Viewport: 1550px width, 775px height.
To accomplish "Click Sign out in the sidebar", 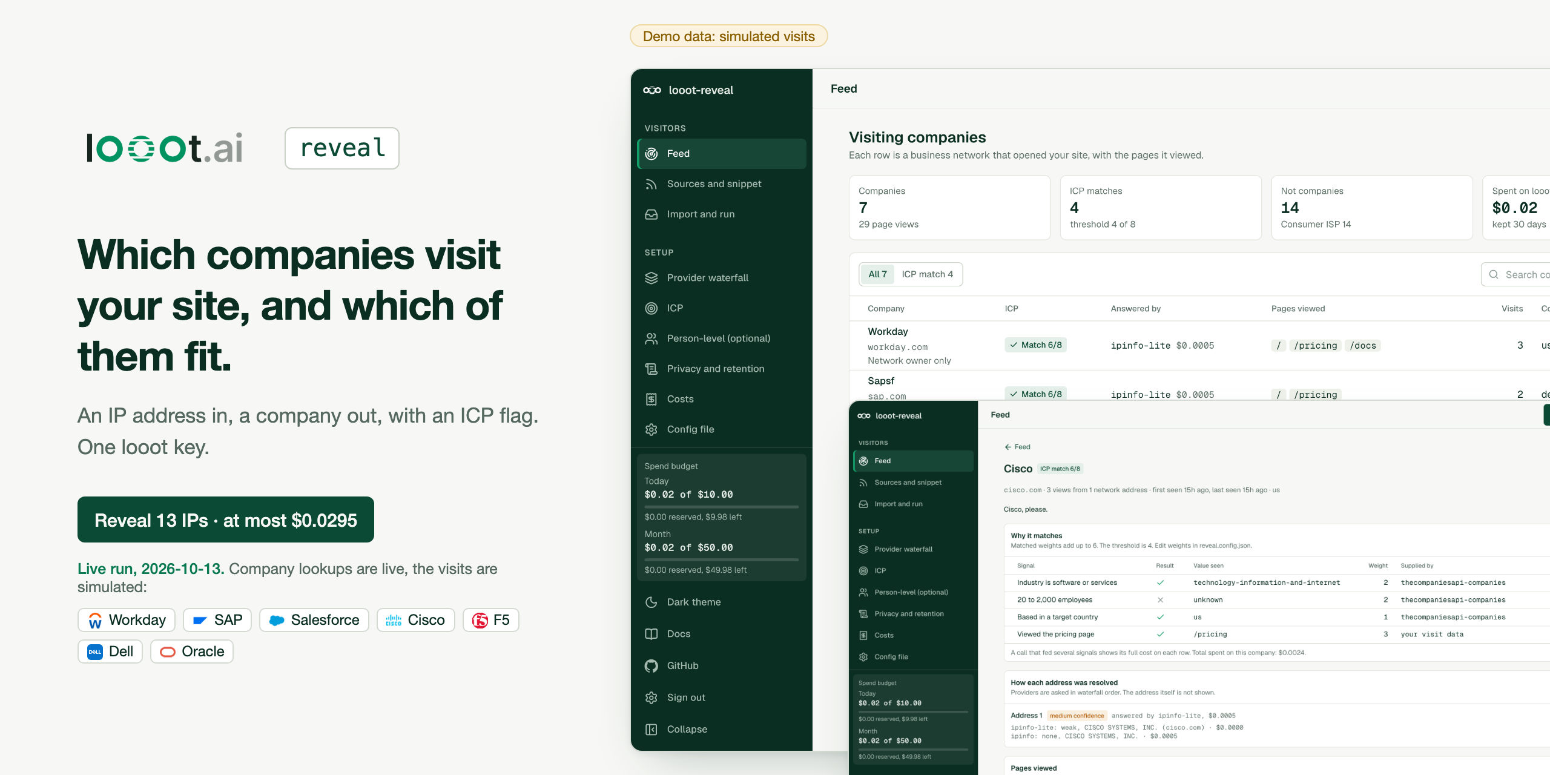I will pos(722,697).
